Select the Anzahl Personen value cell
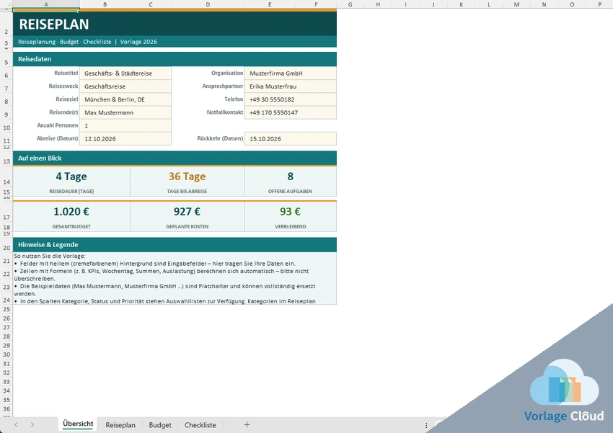This screenshot has height=433, width=613. pos(125,125)
